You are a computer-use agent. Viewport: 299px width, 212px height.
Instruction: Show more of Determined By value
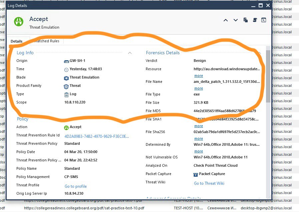(199, 151)
